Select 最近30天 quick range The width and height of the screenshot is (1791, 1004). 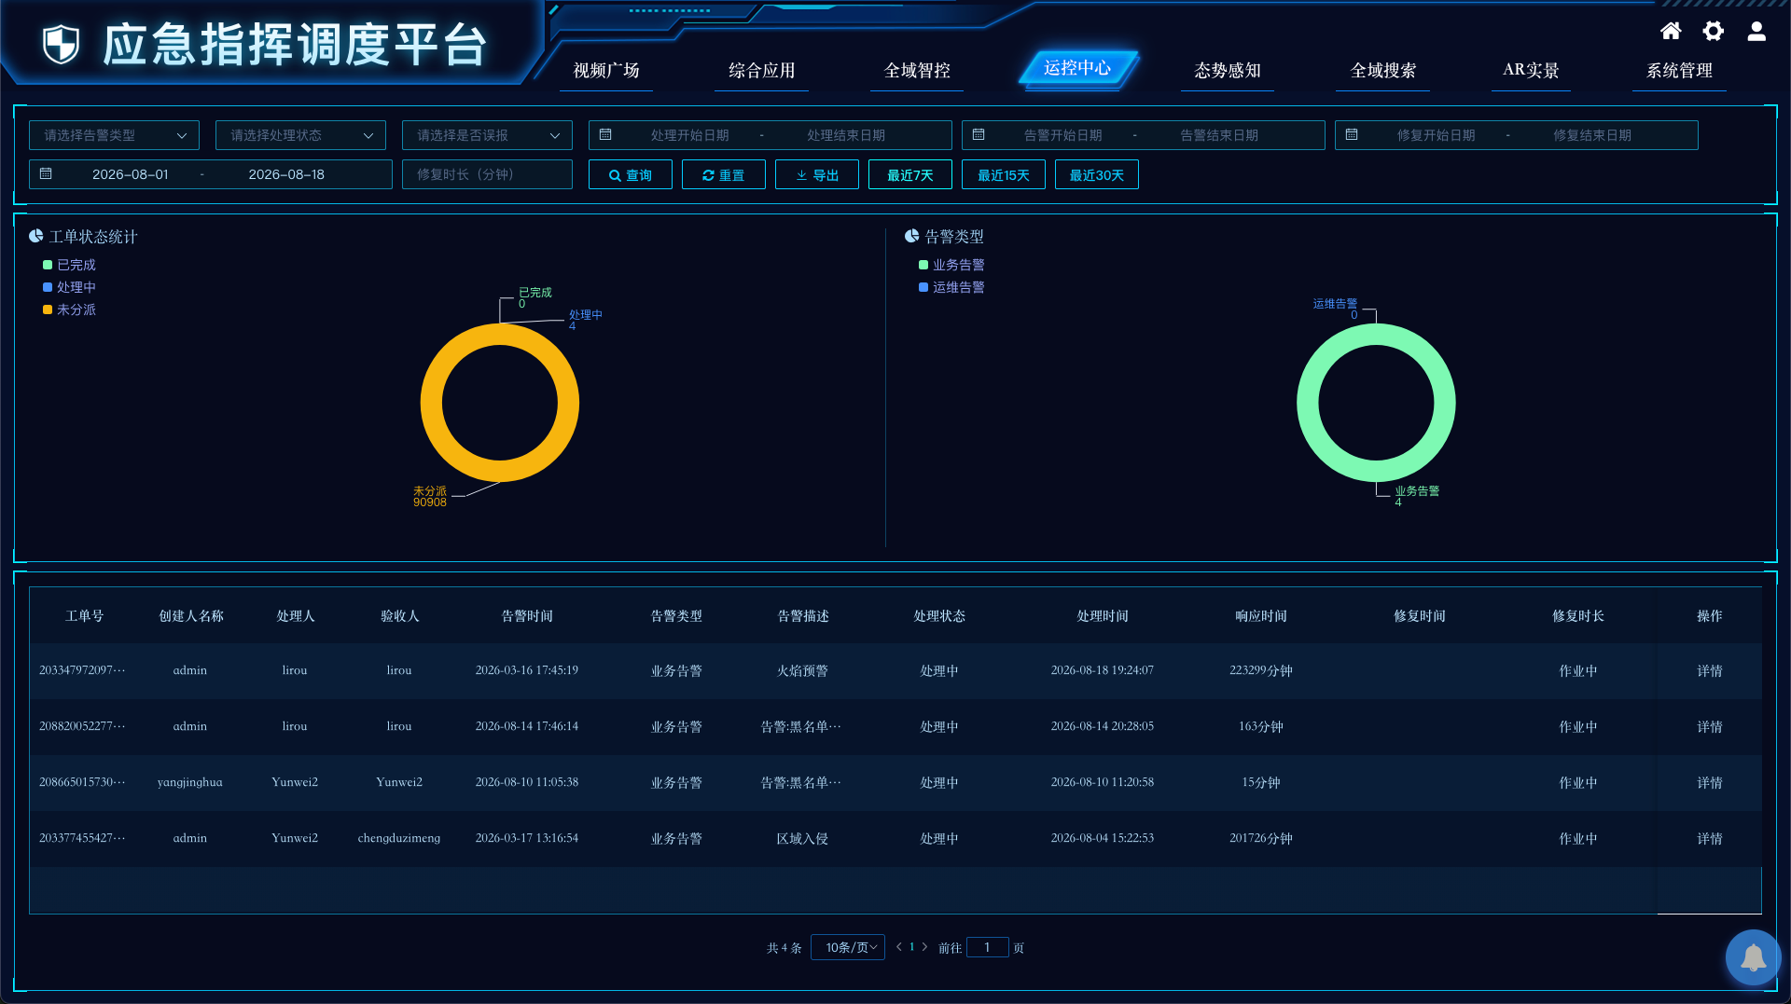click(1097, 174)
